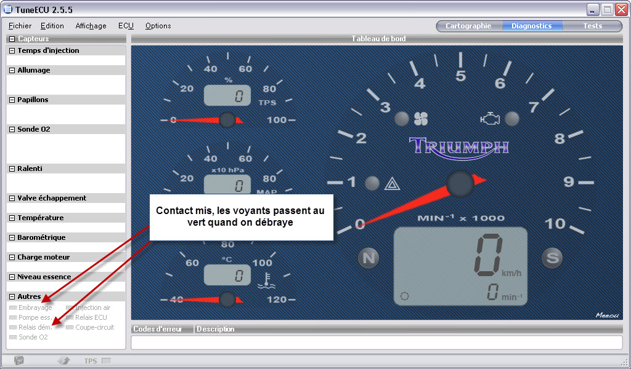631x369 pixels.
Task: Collapse the Sonde O2 section header
Action: (12, 129)
